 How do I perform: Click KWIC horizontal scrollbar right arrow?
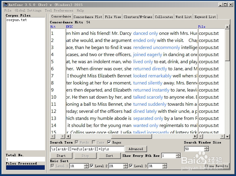[x=195, y=136]
